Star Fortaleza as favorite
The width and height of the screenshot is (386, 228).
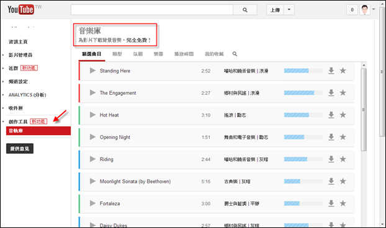[x=343, y=203]
